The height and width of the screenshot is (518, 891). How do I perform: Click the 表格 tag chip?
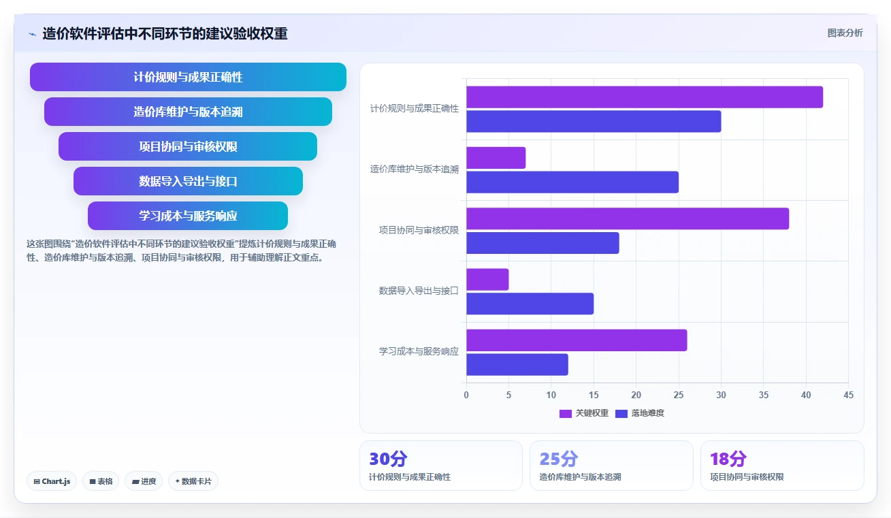pyautogui.click(x=101, y=481)
